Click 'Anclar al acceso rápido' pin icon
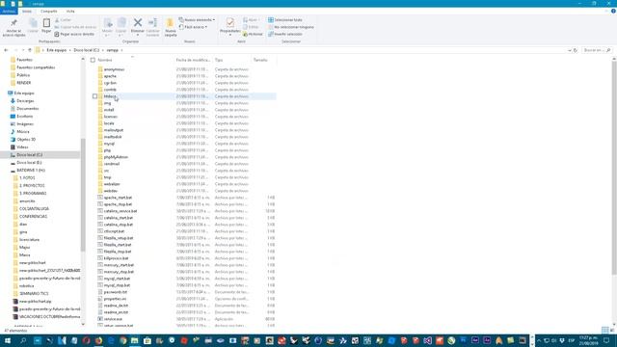Image resolution: width=617 pixels, height=347 pixels. [x=13, y=23]
